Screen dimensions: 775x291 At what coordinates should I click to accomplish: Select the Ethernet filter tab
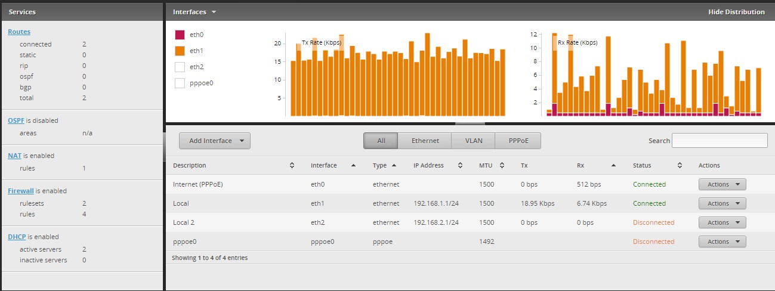(425, 141)
